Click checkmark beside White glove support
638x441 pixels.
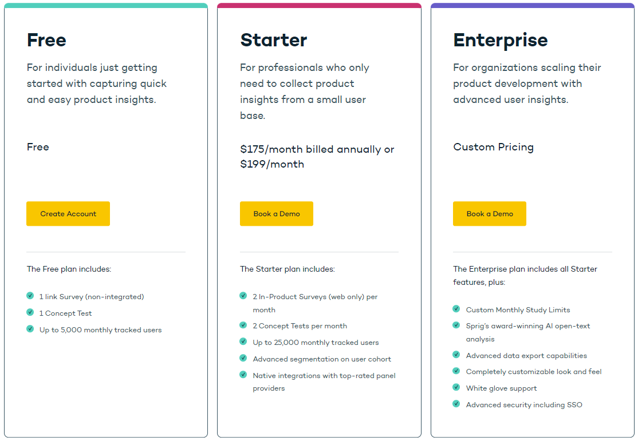click(x=456, y=387)
